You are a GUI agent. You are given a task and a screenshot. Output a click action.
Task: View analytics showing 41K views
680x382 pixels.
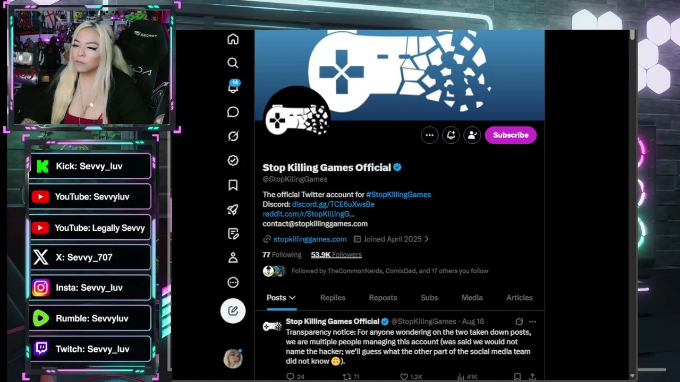point(467,377)
